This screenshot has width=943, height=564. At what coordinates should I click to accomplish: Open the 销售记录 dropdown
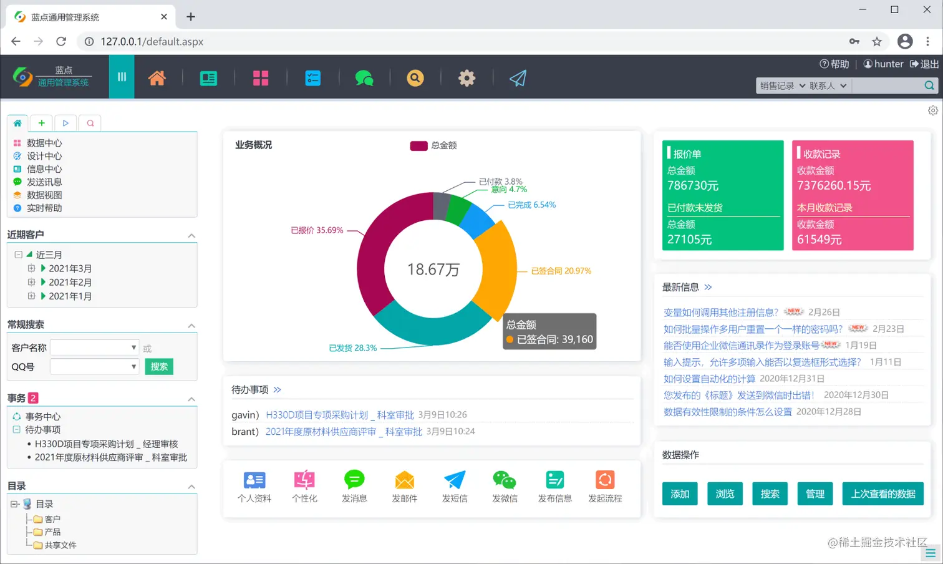[x=782, y=85]
